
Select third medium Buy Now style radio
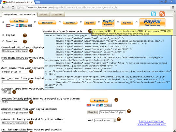(60, 22)
